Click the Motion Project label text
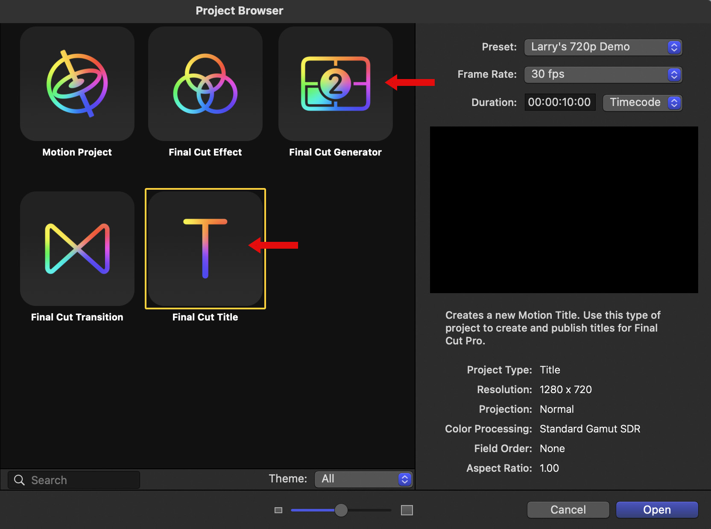The width and height of the screenshot is (711, 529). 77,152
